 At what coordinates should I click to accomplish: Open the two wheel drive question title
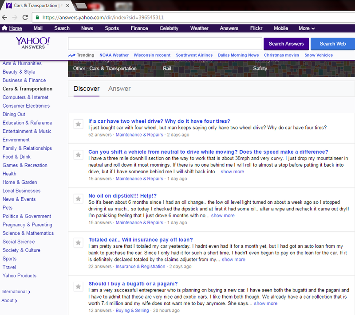(159, 121)
